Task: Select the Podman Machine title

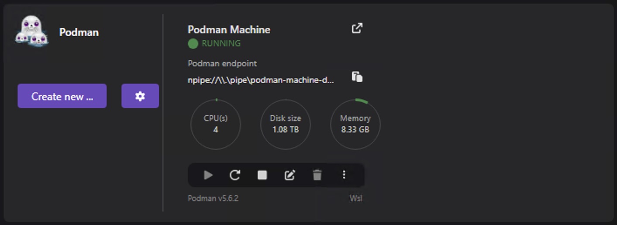Action: 229,30
